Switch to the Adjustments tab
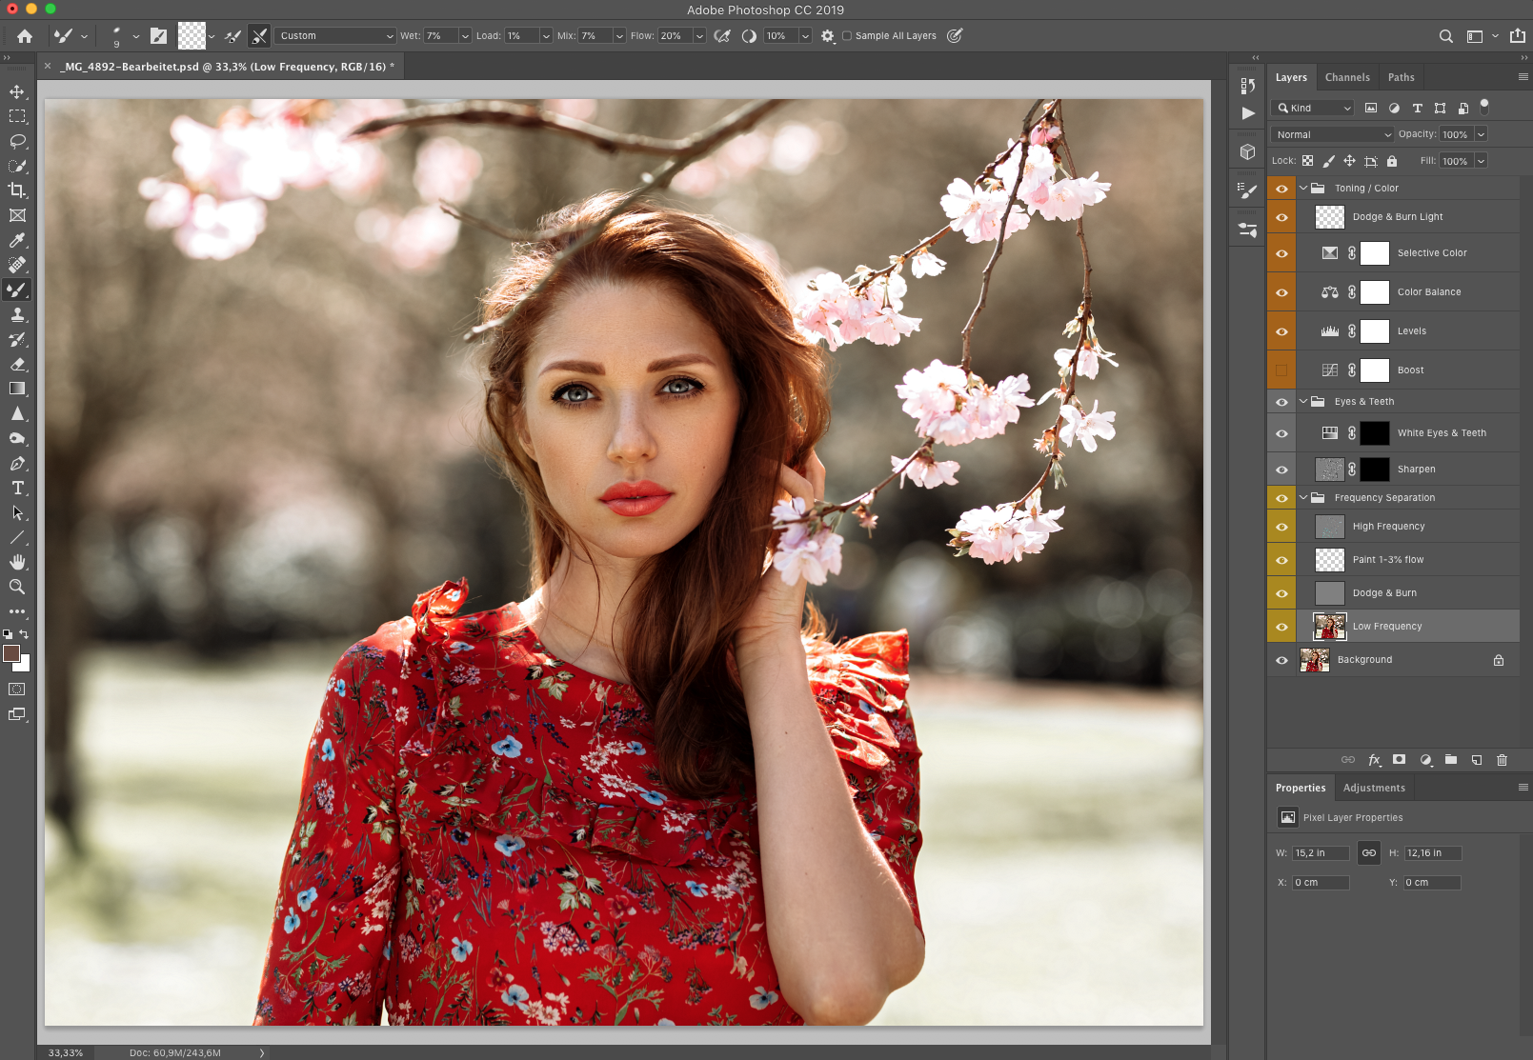Viewport: 1533px width, 1060px height. (x=1374, y=789)
